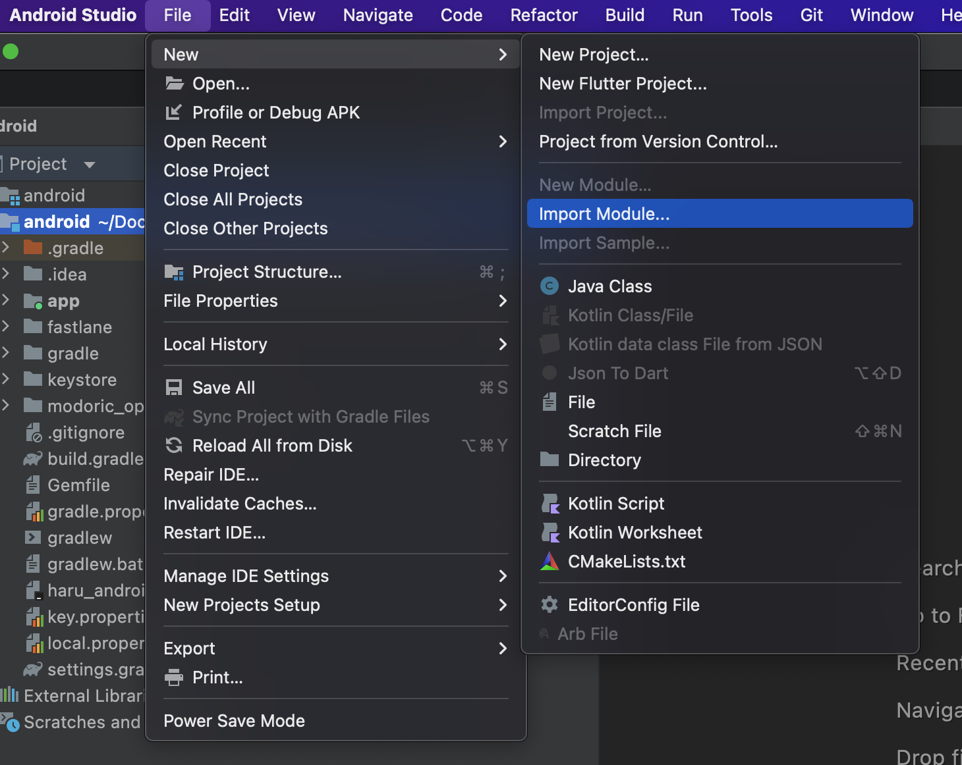This screenshot has height=765, width=962.
Task: Expand the Open Recent submenu arrow
Action: tap(503, 142)
